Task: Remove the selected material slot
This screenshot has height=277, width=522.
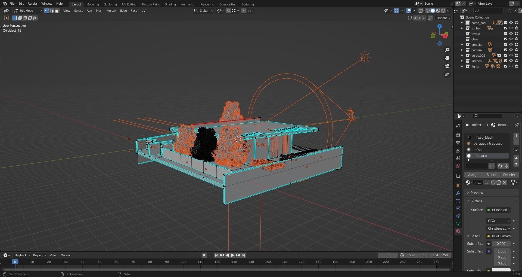Action: 516,142
